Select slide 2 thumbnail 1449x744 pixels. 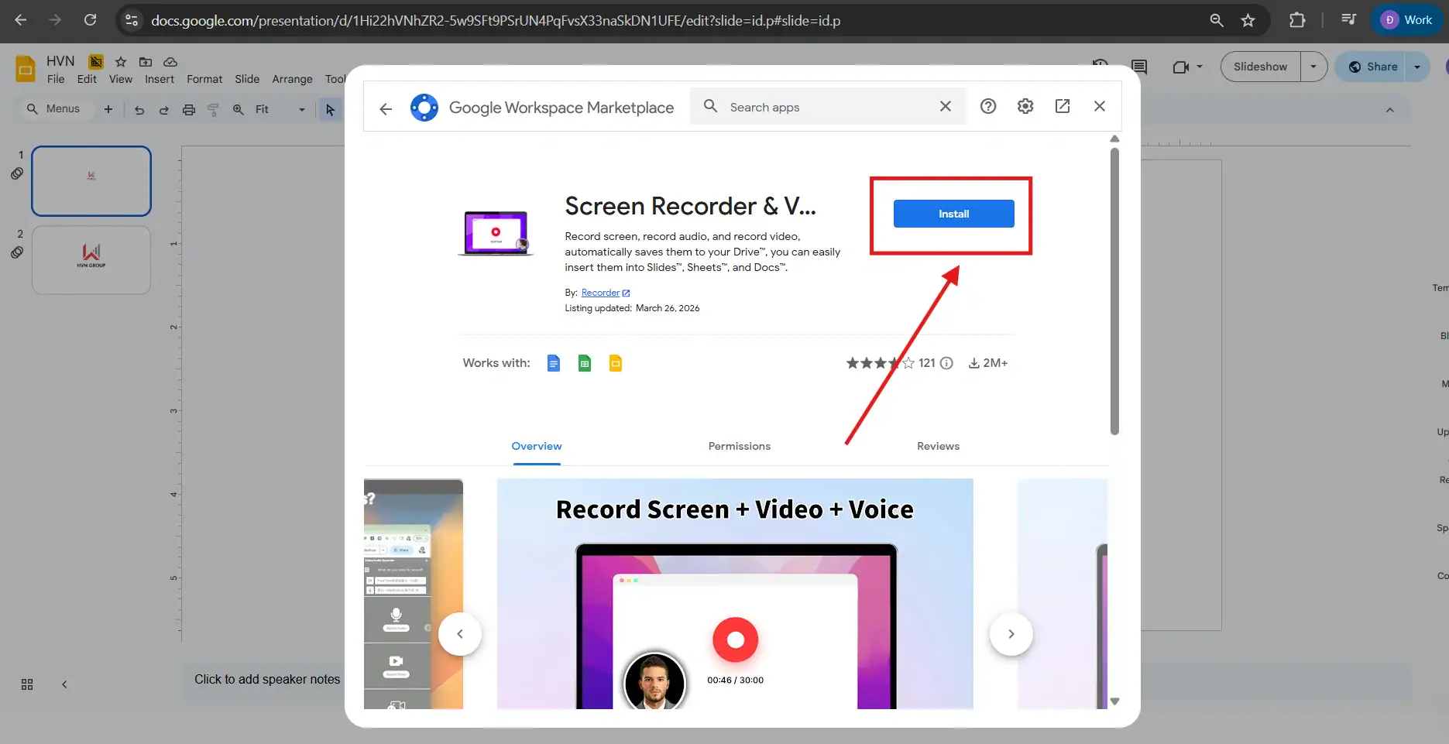91,260
